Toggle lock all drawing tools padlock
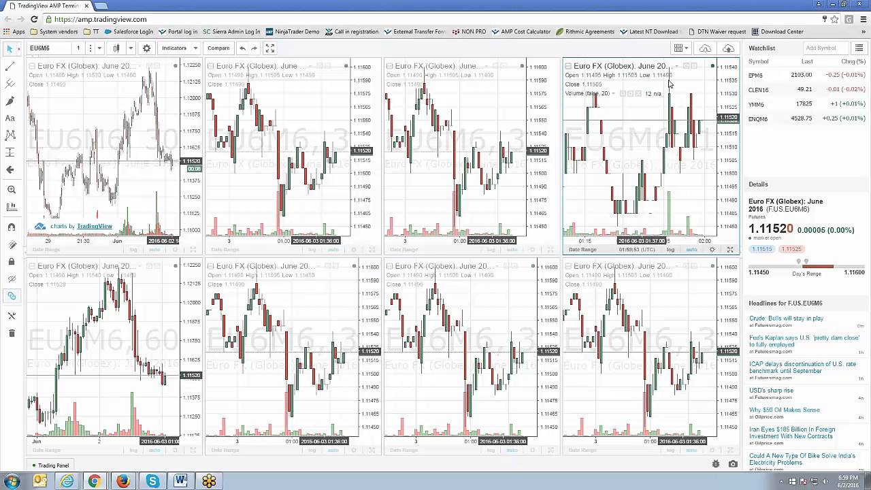The width and height of the screenshot is (871, 490). pyautogui.click(x=11, y=261)
